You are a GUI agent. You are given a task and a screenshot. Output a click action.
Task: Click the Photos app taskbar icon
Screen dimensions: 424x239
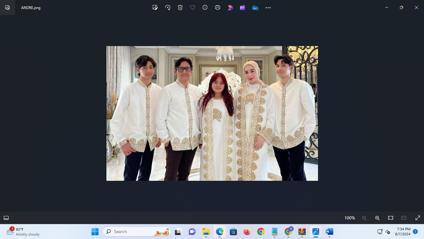316,232
